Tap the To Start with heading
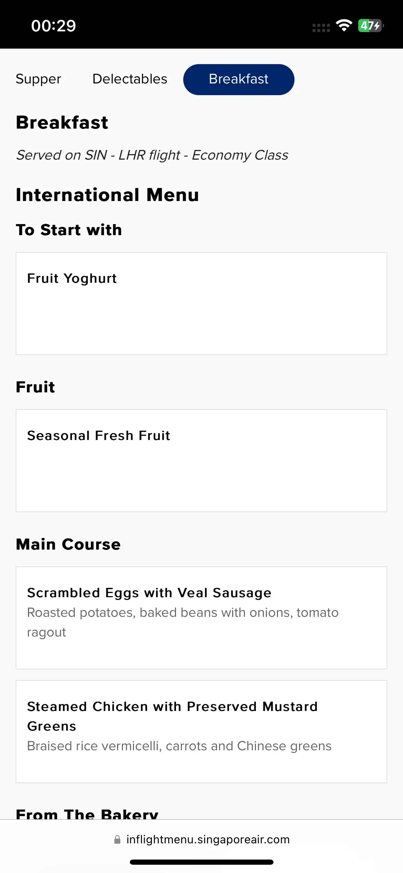The height and width of the screenshot is (873, 403). [69, 230]
